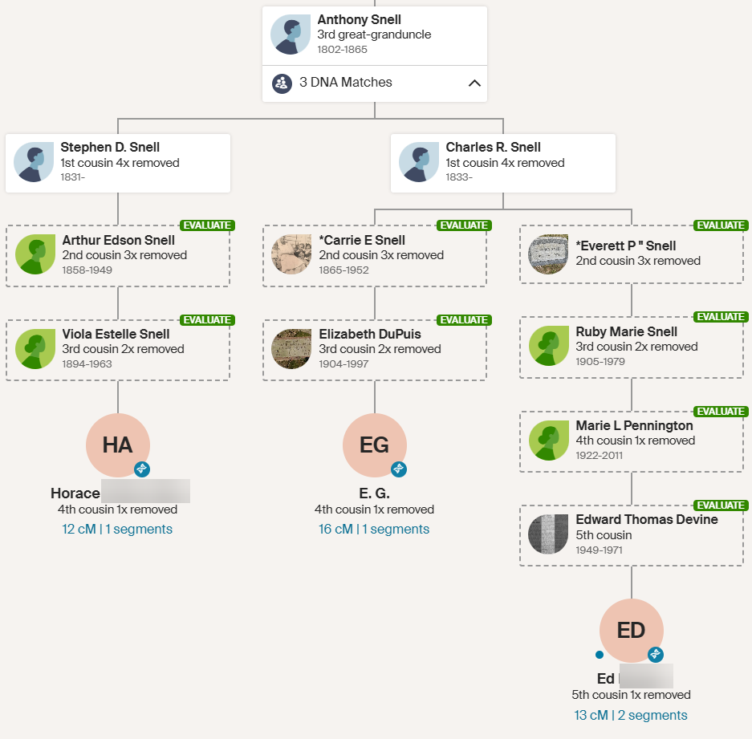Click Evaluate badge on Elizabeth DuPuis
This screenshot has width=752, height=739.
[463, 320]
